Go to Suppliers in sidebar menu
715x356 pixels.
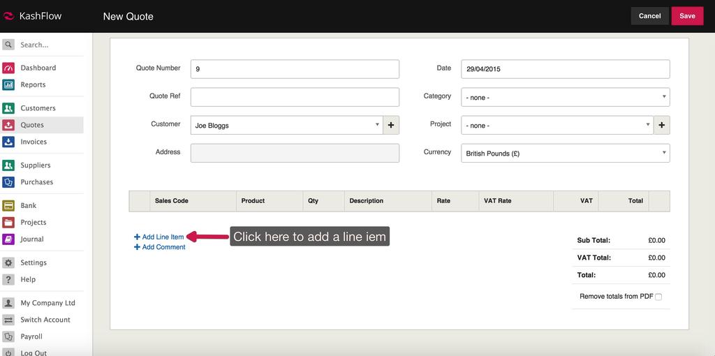(x=36, y=165)
